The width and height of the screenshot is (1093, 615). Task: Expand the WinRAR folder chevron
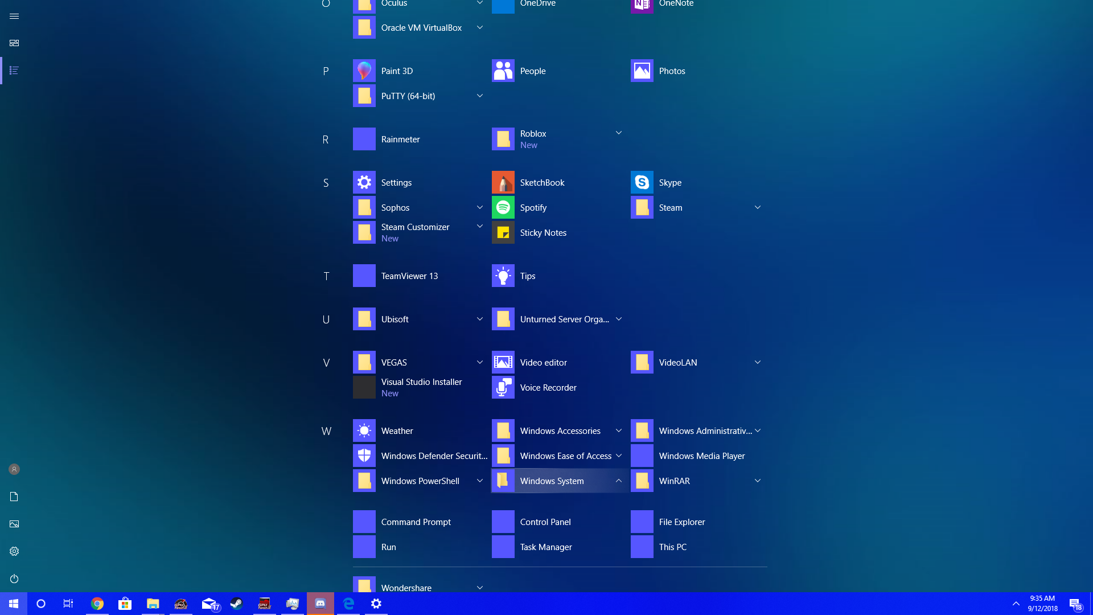[x=758, y=481]
